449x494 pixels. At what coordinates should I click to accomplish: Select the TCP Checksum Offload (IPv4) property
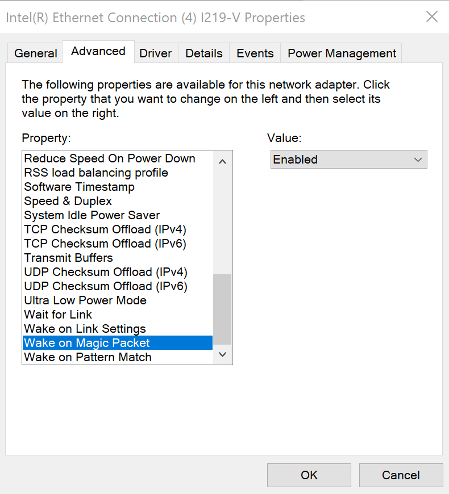click(x=105, y=229)
